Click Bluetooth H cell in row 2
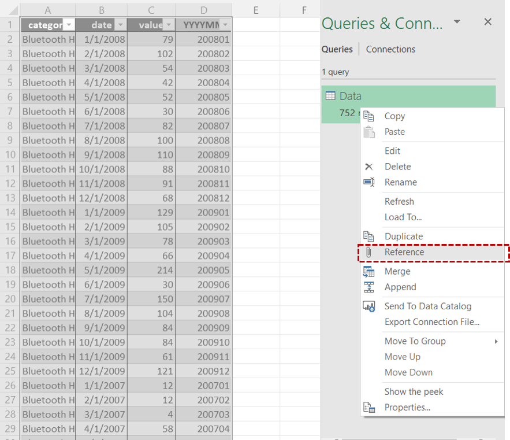The image size is (510, 440). coord(48,39)
